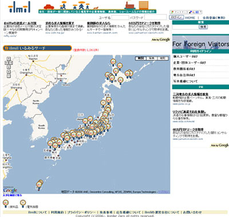Click the ilmil いるみるサーチ title bar
Viewport: 229px width, 217px height.
(x=37, y=48)
